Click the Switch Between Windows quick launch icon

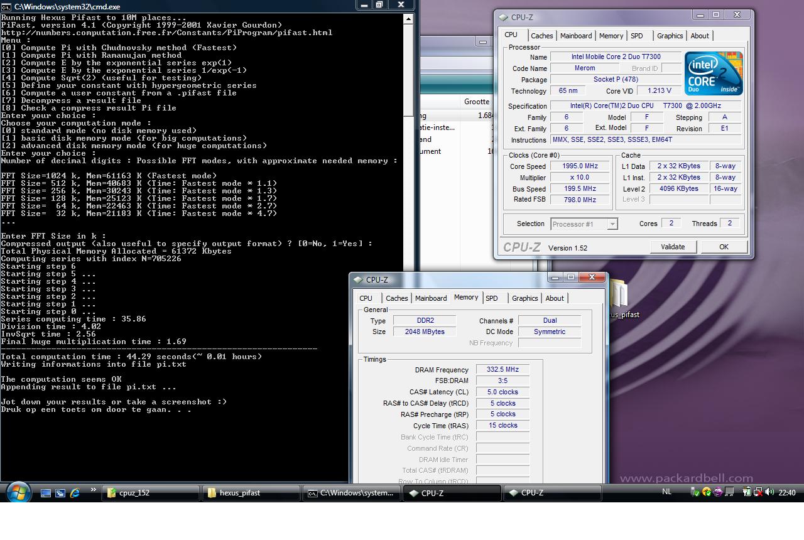pos(60,494)
